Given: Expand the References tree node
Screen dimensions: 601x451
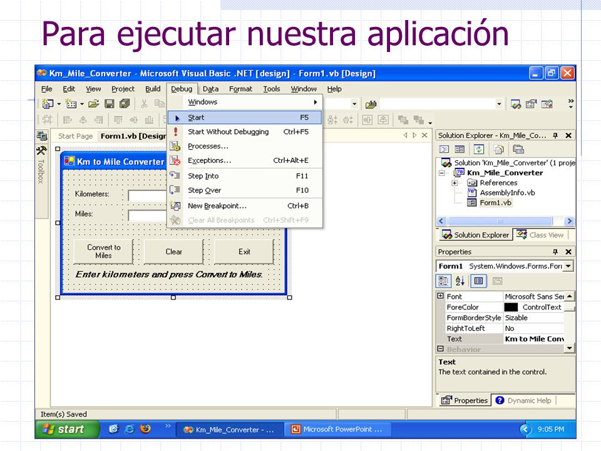Looking at the screenshot, I should point(455,183).
